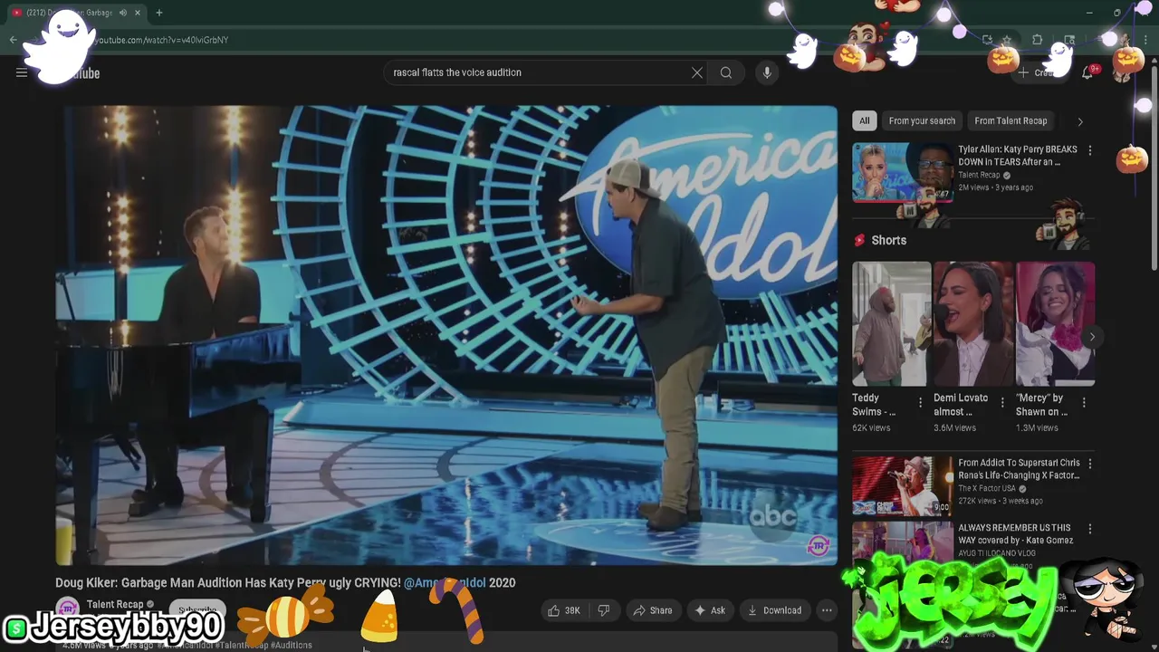Screen dimensions: 1159x652
Task: Mute the tab via speaker icon
Action: [122, 13]
